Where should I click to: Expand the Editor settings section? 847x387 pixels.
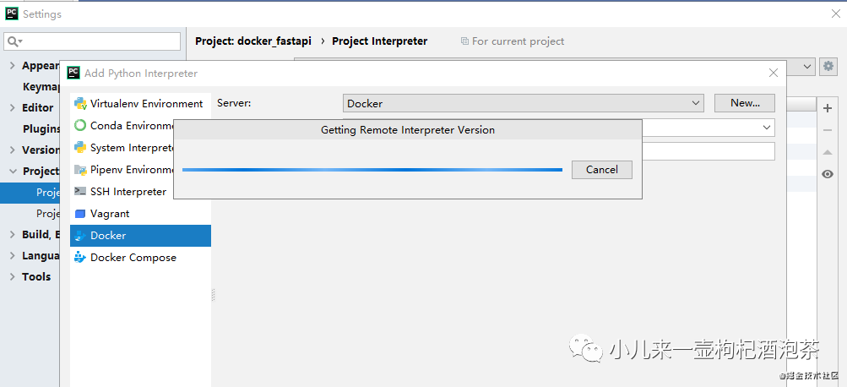pos(12,107)
